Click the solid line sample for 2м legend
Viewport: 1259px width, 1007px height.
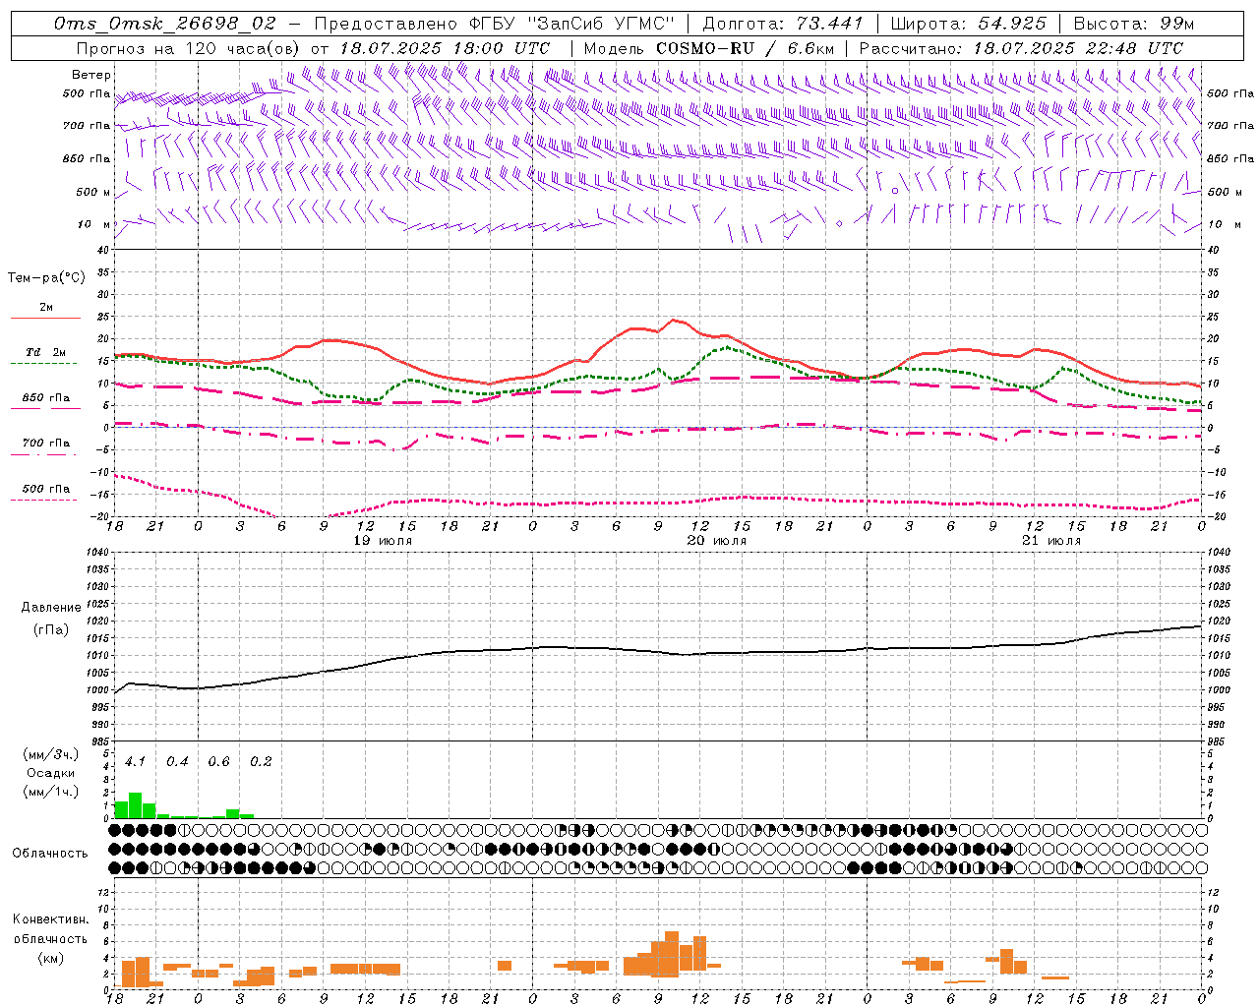pos(45,319)
